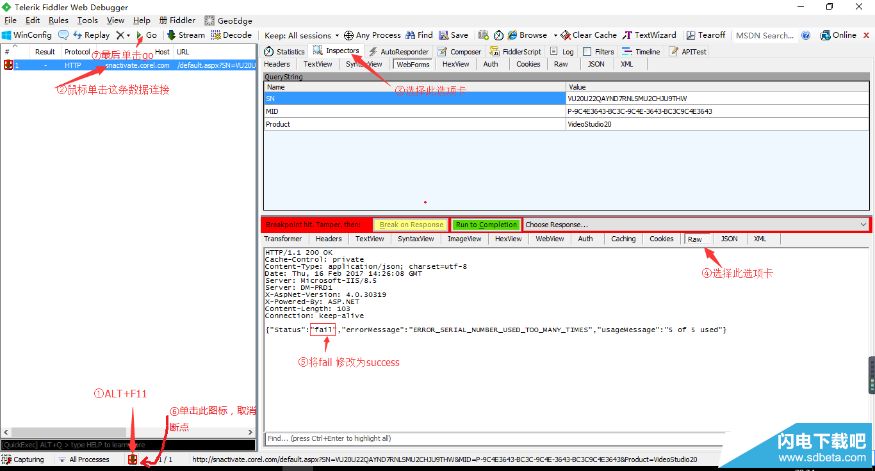Click the Tearoff toolbar button
Screen dimensions: 875x471
[x=706, y=35]
